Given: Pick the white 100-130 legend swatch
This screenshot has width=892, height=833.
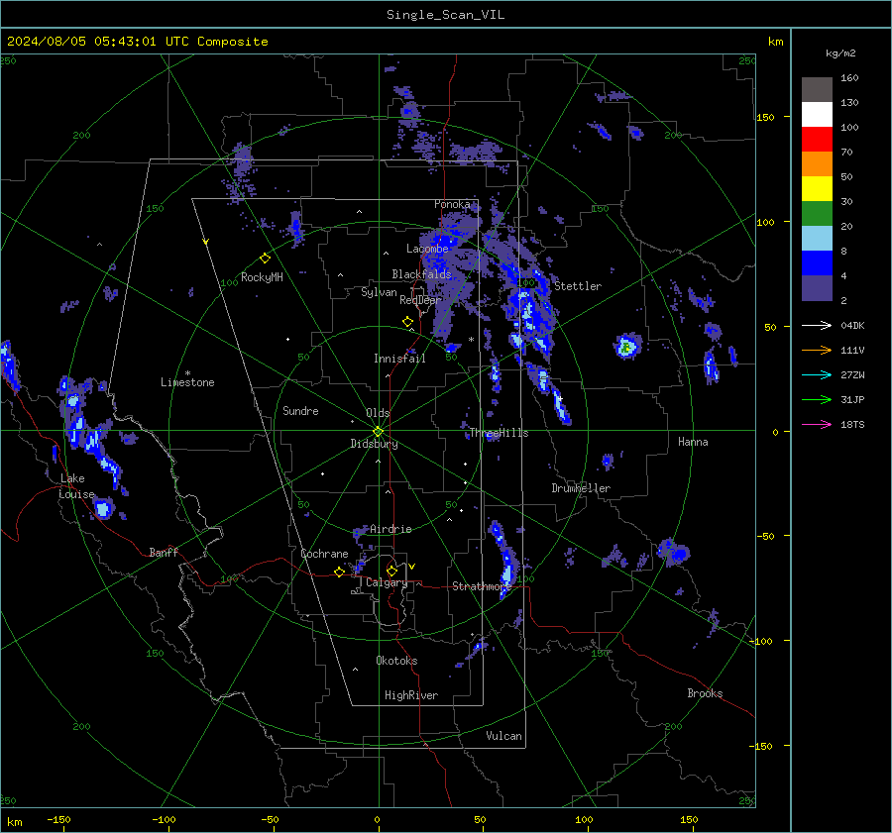Looking at the screenshot, I should tap(817, 114).
